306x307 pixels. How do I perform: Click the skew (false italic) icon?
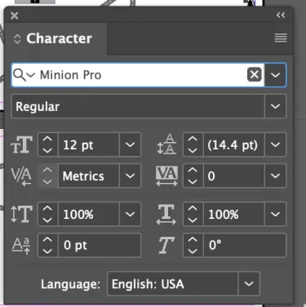coord(166,245)
